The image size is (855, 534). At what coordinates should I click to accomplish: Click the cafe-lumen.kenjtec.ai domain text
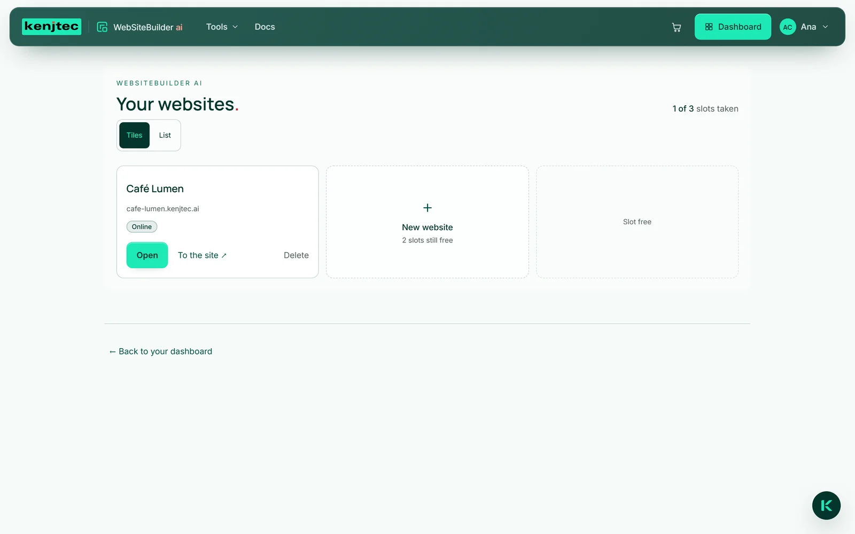pyautogui.click(x=163, y=209)
